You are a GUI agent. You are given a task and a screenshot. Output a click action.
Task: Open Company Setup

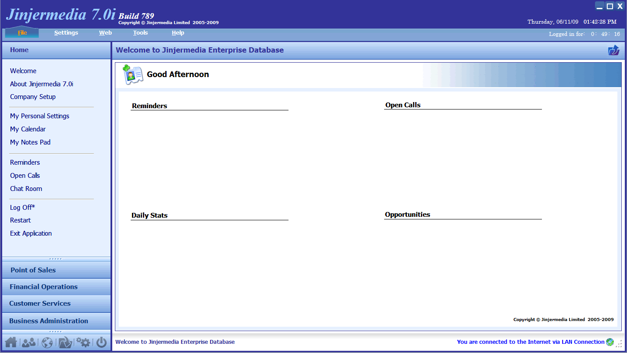click(x=33, y=97)
